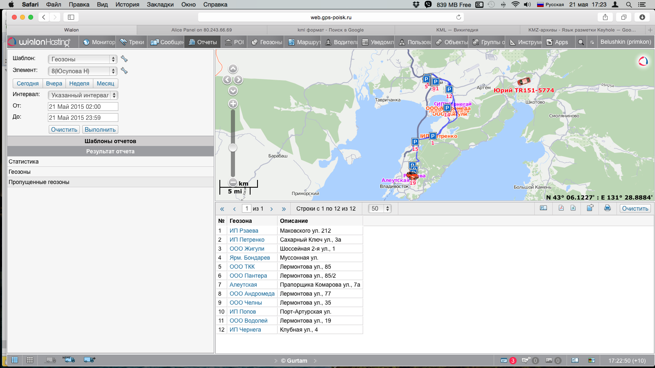Zoom in on the map with plus button
The image size is (655, 368).
pos(233,104)
